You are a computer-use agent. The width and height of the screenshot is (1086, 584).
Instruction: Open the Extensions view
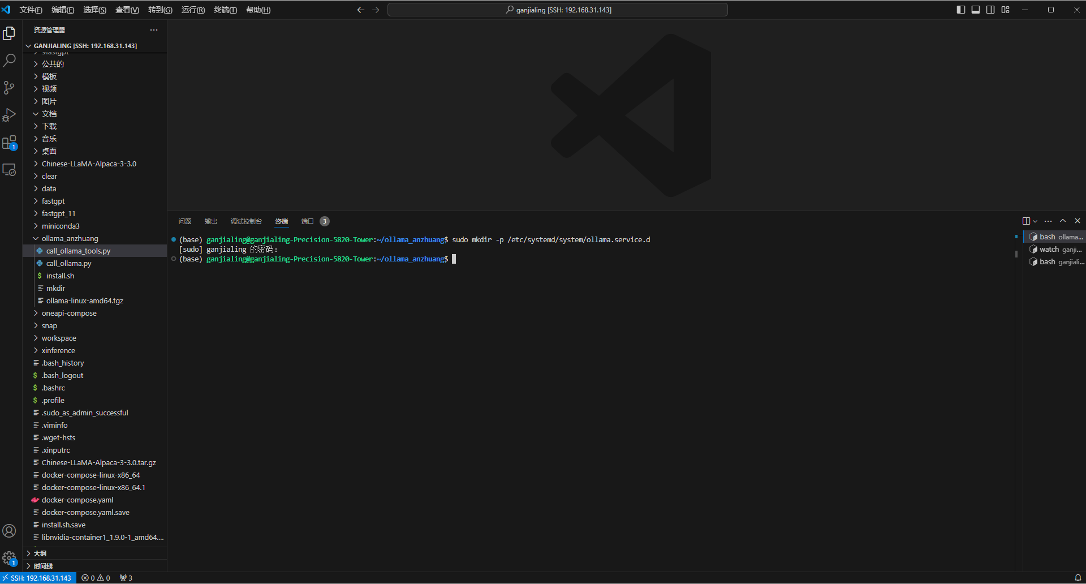click(x=9, y=142)
